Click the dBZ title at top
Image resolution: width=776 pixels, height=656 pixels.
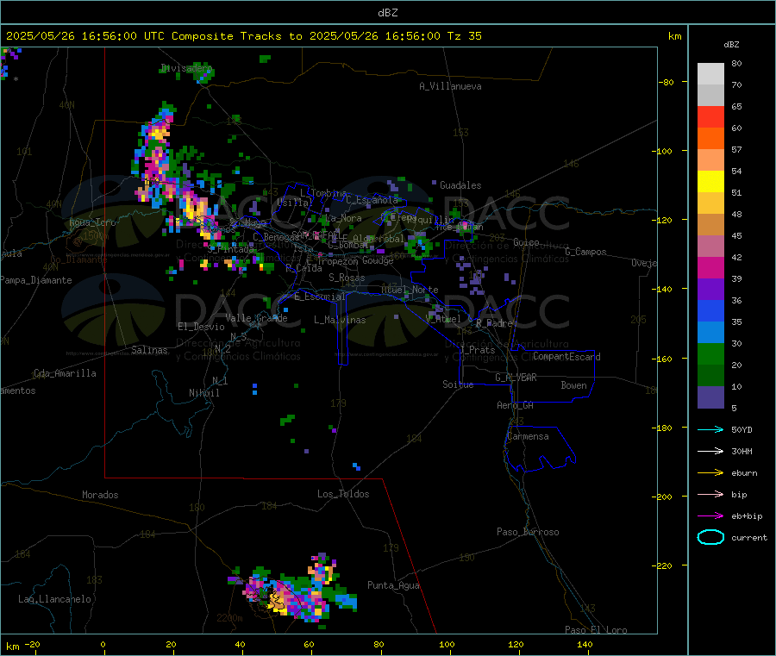coord(387,13)
